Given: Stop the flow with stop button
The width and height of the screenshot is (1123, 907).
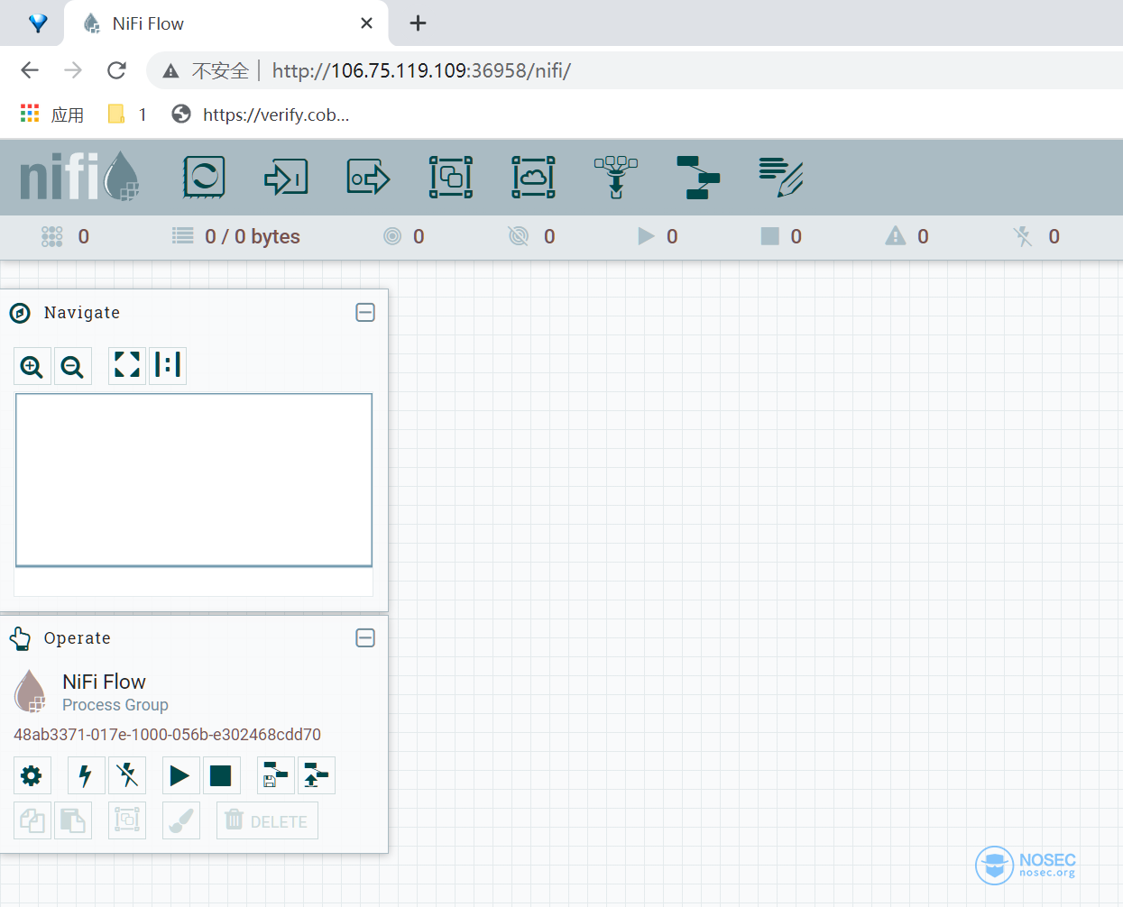Looking at the screenshot, I should click(222, 775).
